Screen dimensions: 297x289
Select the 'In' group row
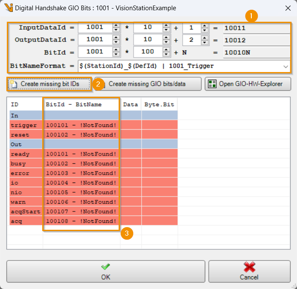pos(93,116)
